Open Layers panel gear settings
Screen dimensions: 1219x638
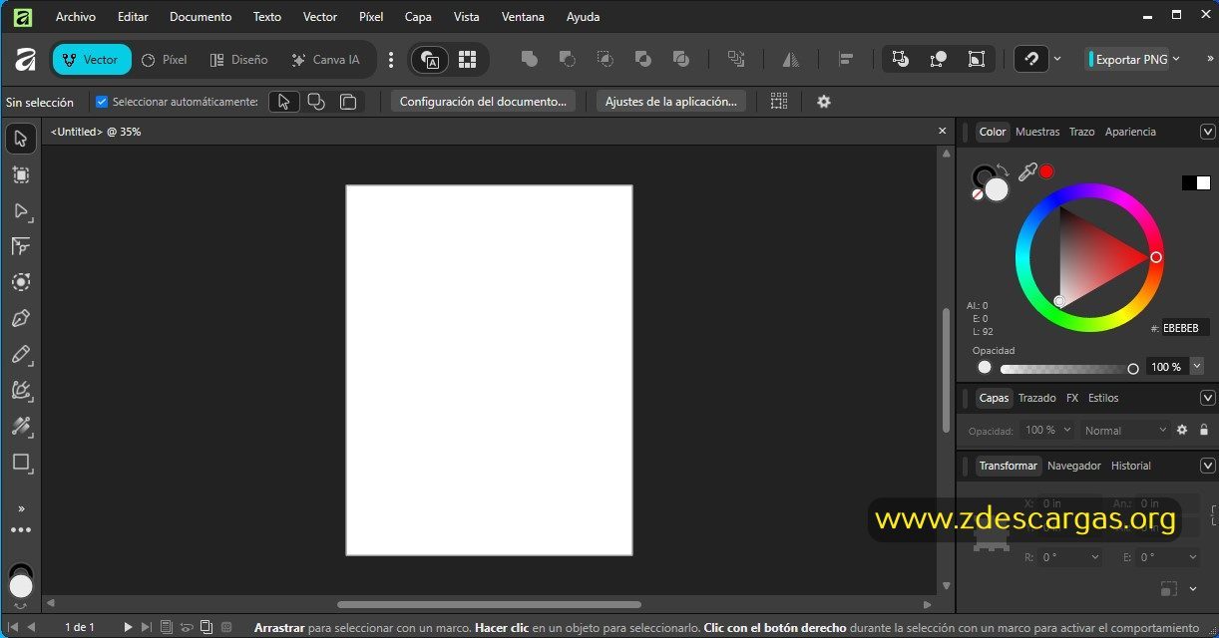(x=1182, y=431)
